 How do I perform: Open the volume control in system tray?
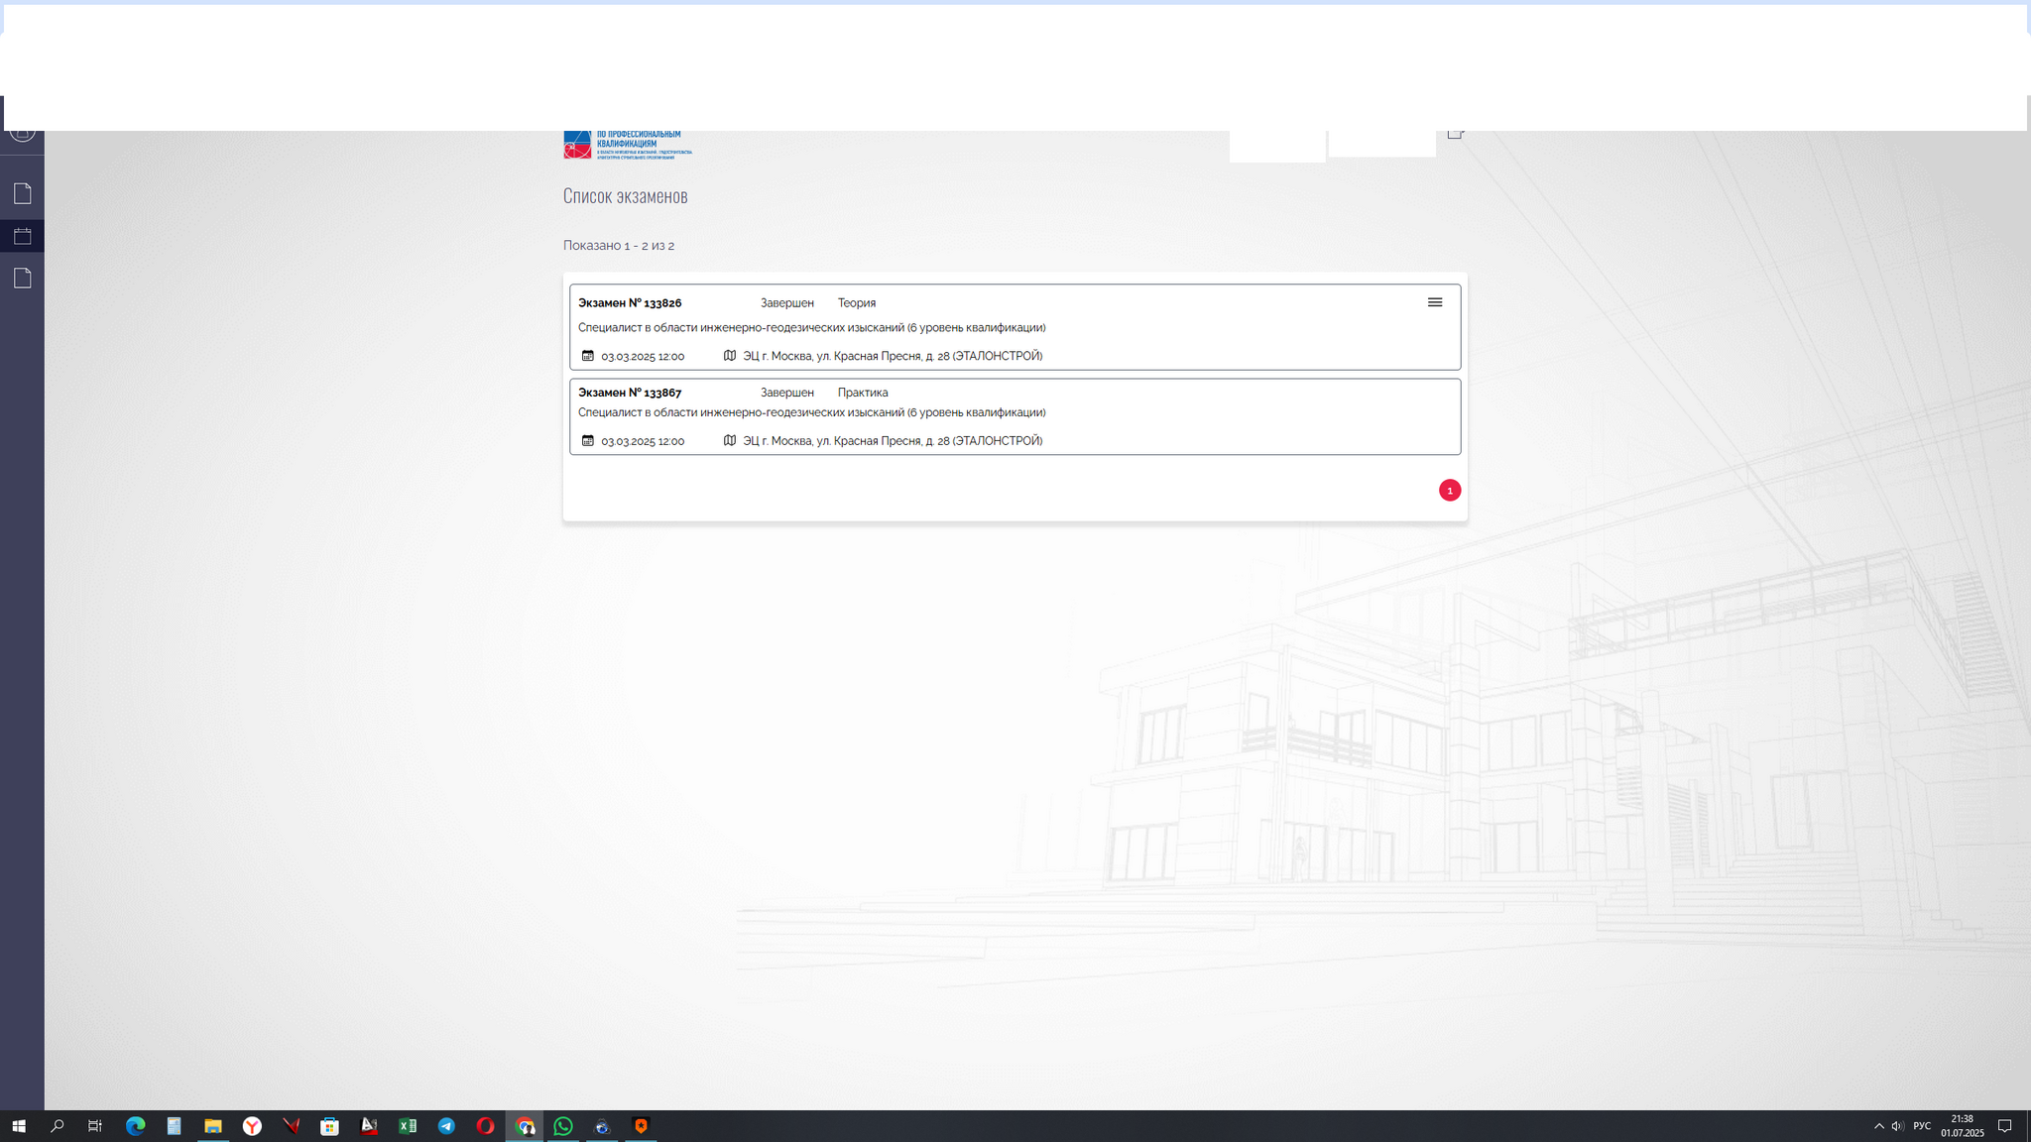pyautogui.click(x=1897, y=1126)
